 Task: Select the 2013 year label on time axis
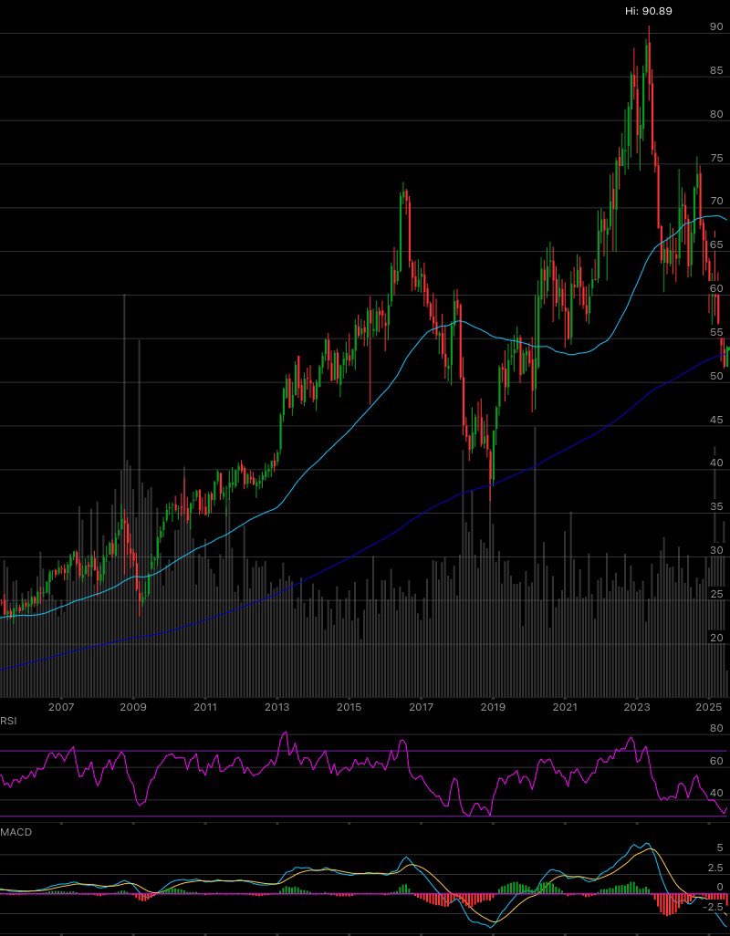coord(277,707)
